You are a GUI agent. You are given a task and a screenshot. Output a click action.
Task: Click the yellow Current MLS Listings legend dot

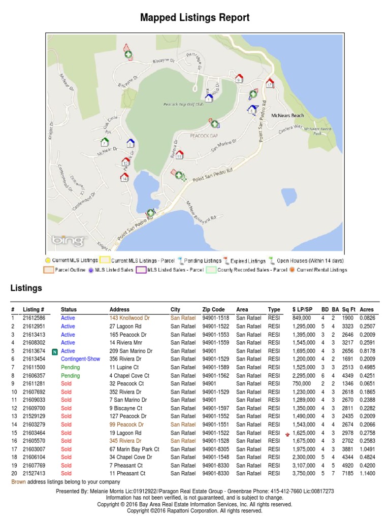click(x=48, y=261)
